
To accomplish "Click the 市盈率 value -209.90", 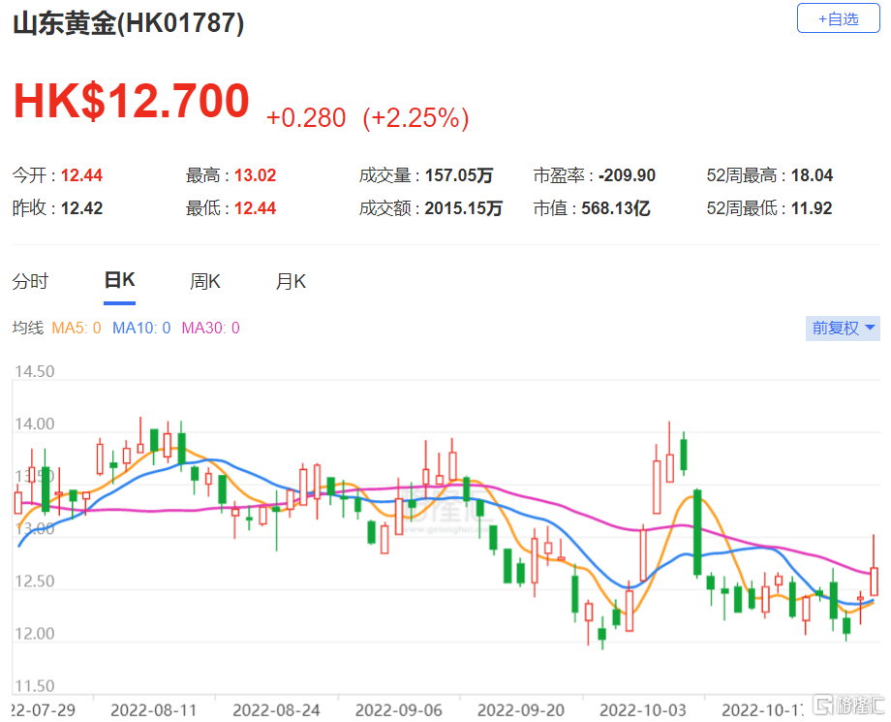I will coord(627,175).
